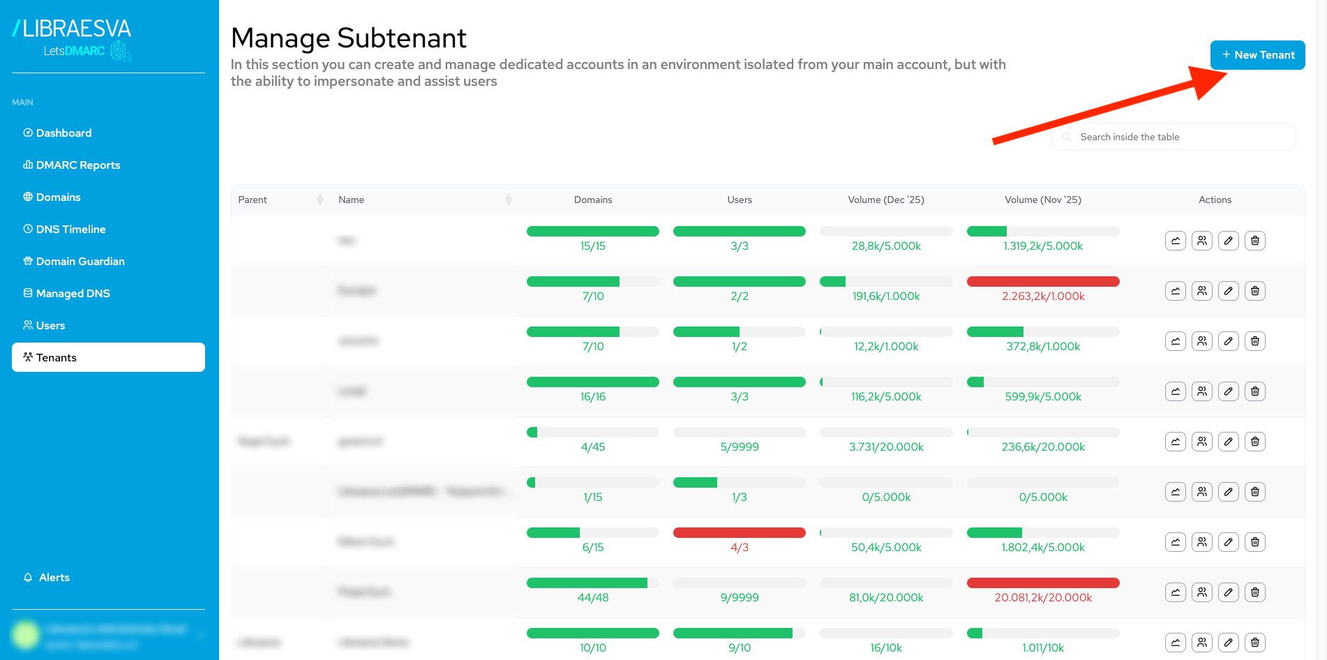Sort table by Parent column

[x=320, y=200]
